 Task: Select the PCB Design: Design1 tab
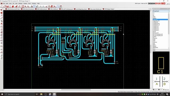(109, 9)
